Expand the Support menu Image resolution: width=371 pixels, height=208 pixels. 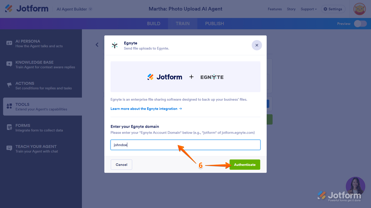(309, 9)
